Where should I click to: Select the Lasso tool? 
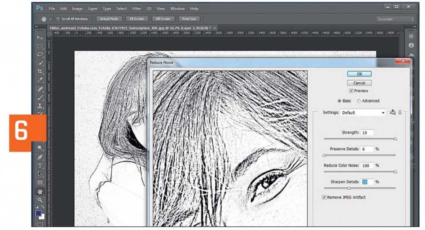pos(40,54)
